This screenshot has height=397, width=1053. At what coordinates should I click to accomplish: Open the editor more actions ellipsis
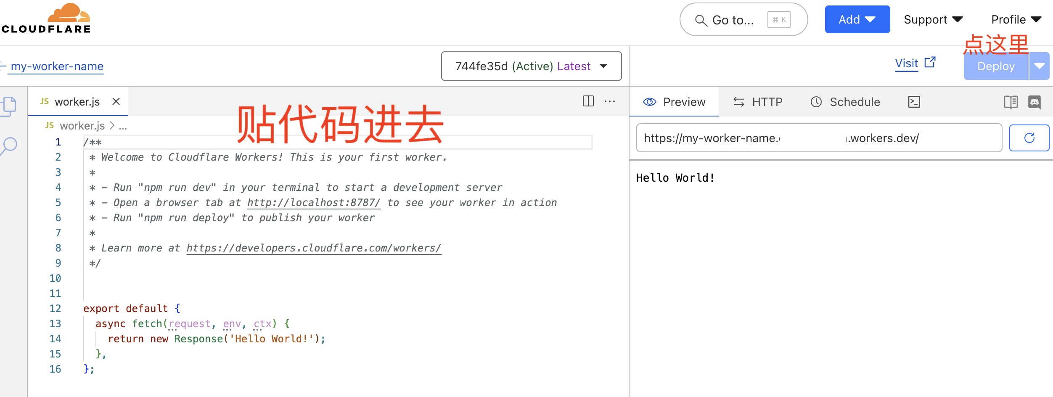[x=610, y=101]
